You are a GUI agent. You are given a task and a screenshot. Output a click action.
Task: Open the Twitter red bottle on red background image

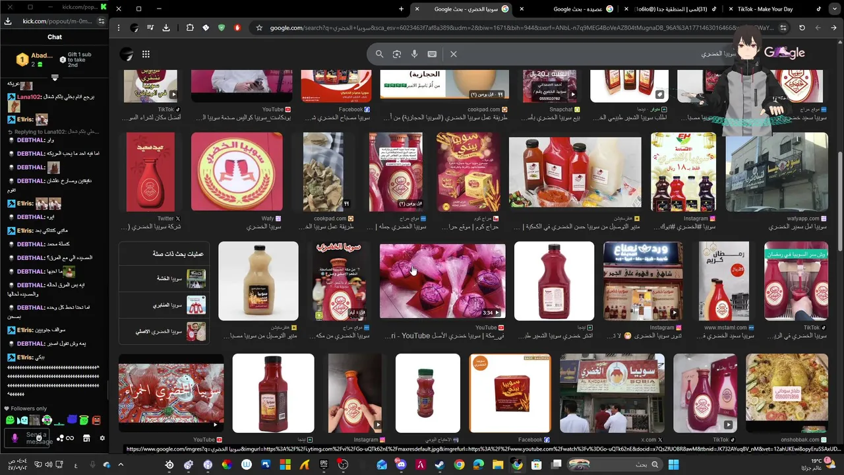tap(150, 172)
